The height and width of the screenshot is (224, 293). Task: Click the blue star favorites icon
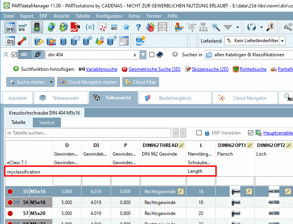click(x=126, y=27)
